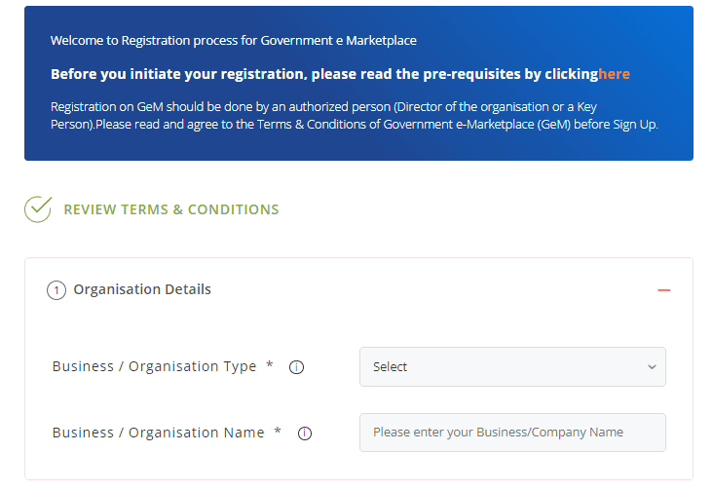Click the 'Business / Organisation Type' label

(x=154, y=366)
